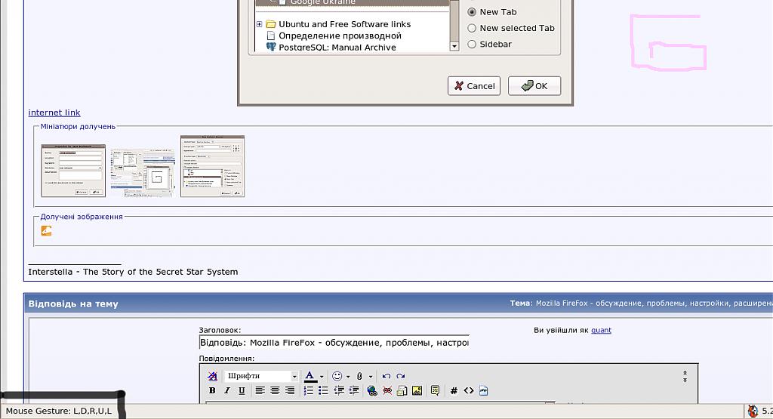Open the smiley emoticons dropdown arrow
Viewport: 773px width, 419px height.
point(348,377)
